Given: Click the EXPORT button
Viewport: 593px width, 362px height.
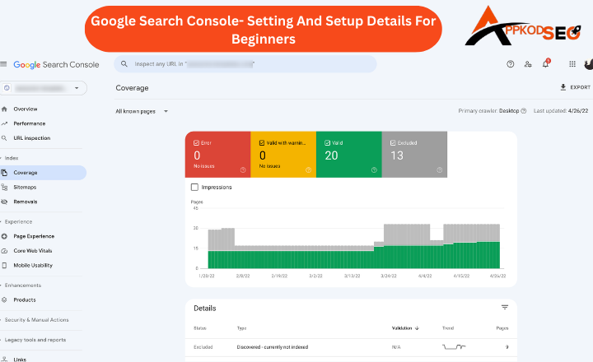Looking at the screenshot, I should [575, 87].
